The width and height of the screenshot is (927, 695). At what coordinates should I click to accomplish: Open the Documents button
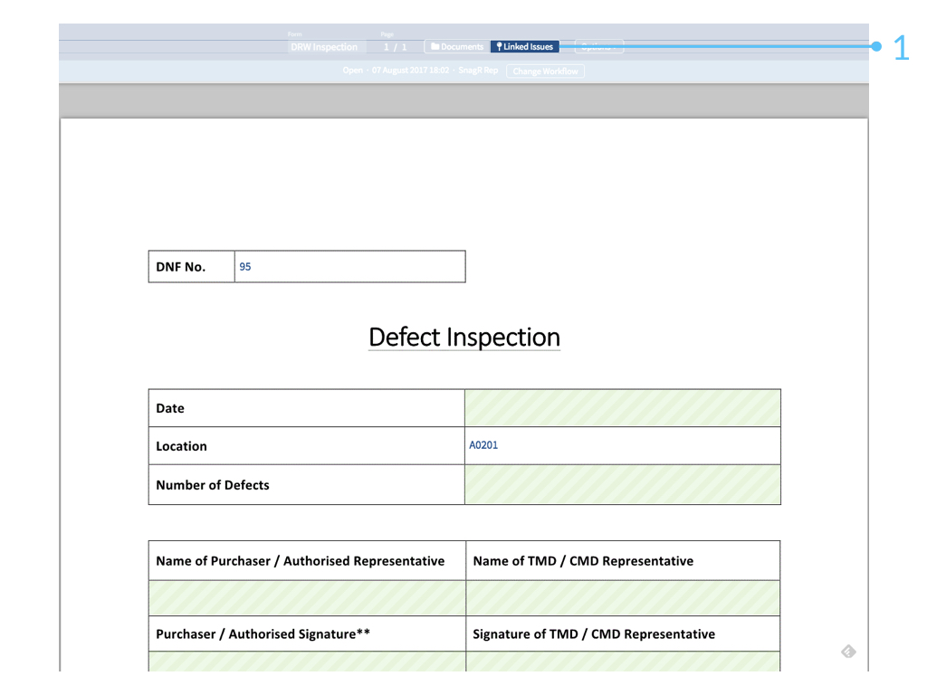click(x=457, y=47)
